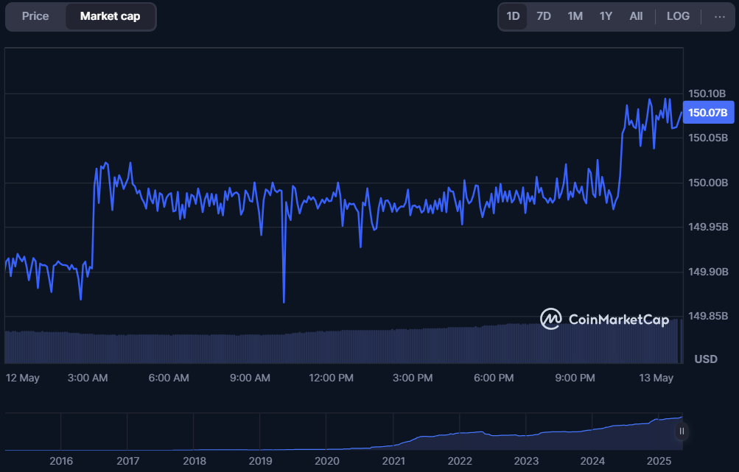Click the 3:00 PM axis label
The width and height of the screenshot is (739, 472).
(412, 378)
